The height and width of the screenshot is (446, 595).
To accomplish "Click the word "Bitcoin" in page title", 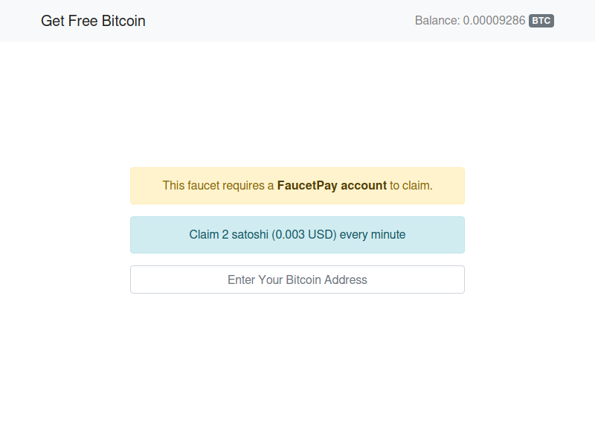I will [123, 21].
